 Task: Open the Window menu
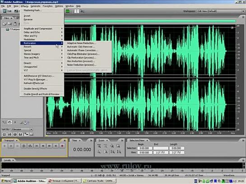70,6
